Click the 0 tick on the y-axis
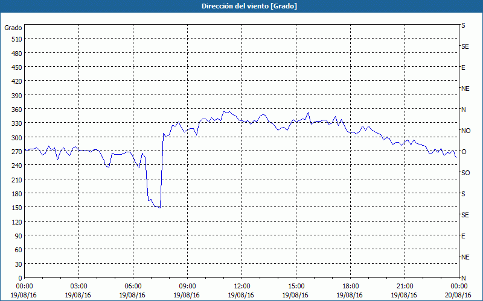This screenshot has height=301, width=483. tap(21, 278)
